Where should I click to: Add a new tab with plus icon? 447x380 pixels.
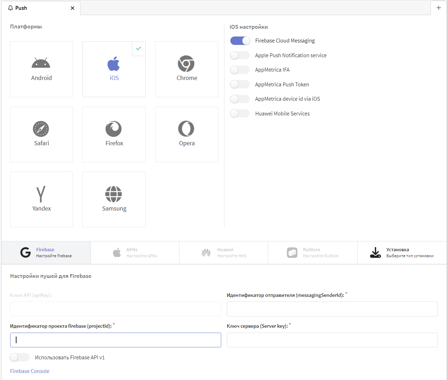439,8
